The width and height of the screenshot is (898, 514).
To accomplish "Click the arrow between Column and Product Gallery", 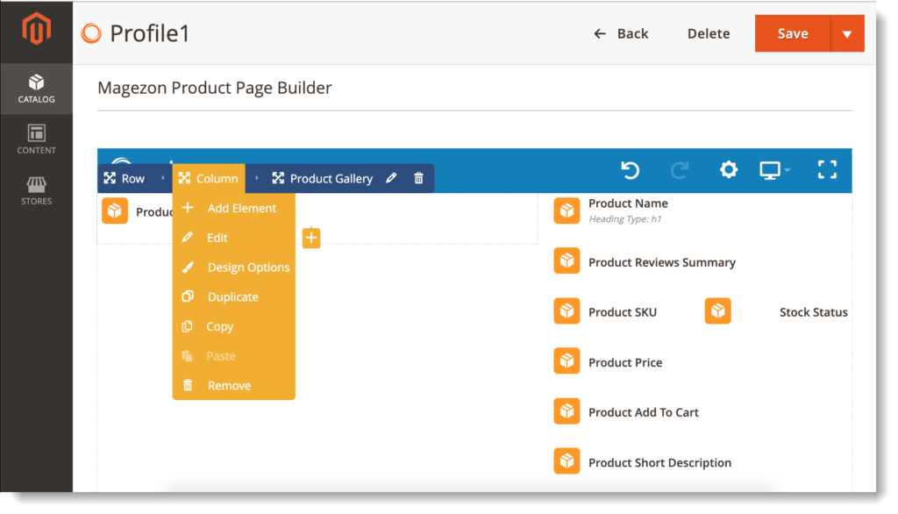I will [x=257, y=178].
